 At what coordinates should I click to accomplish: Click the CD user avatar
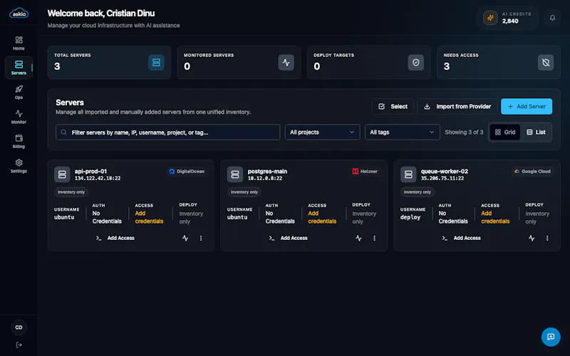pyautogui.click(x=19, y=328)
